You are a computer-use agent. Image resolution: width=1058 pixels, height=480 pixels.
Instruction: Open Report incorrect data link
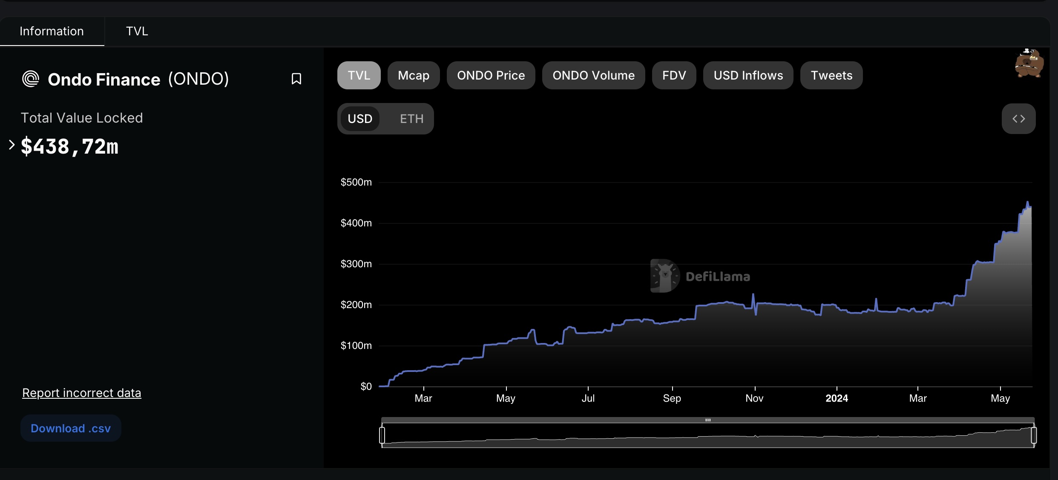click(81, 393)
